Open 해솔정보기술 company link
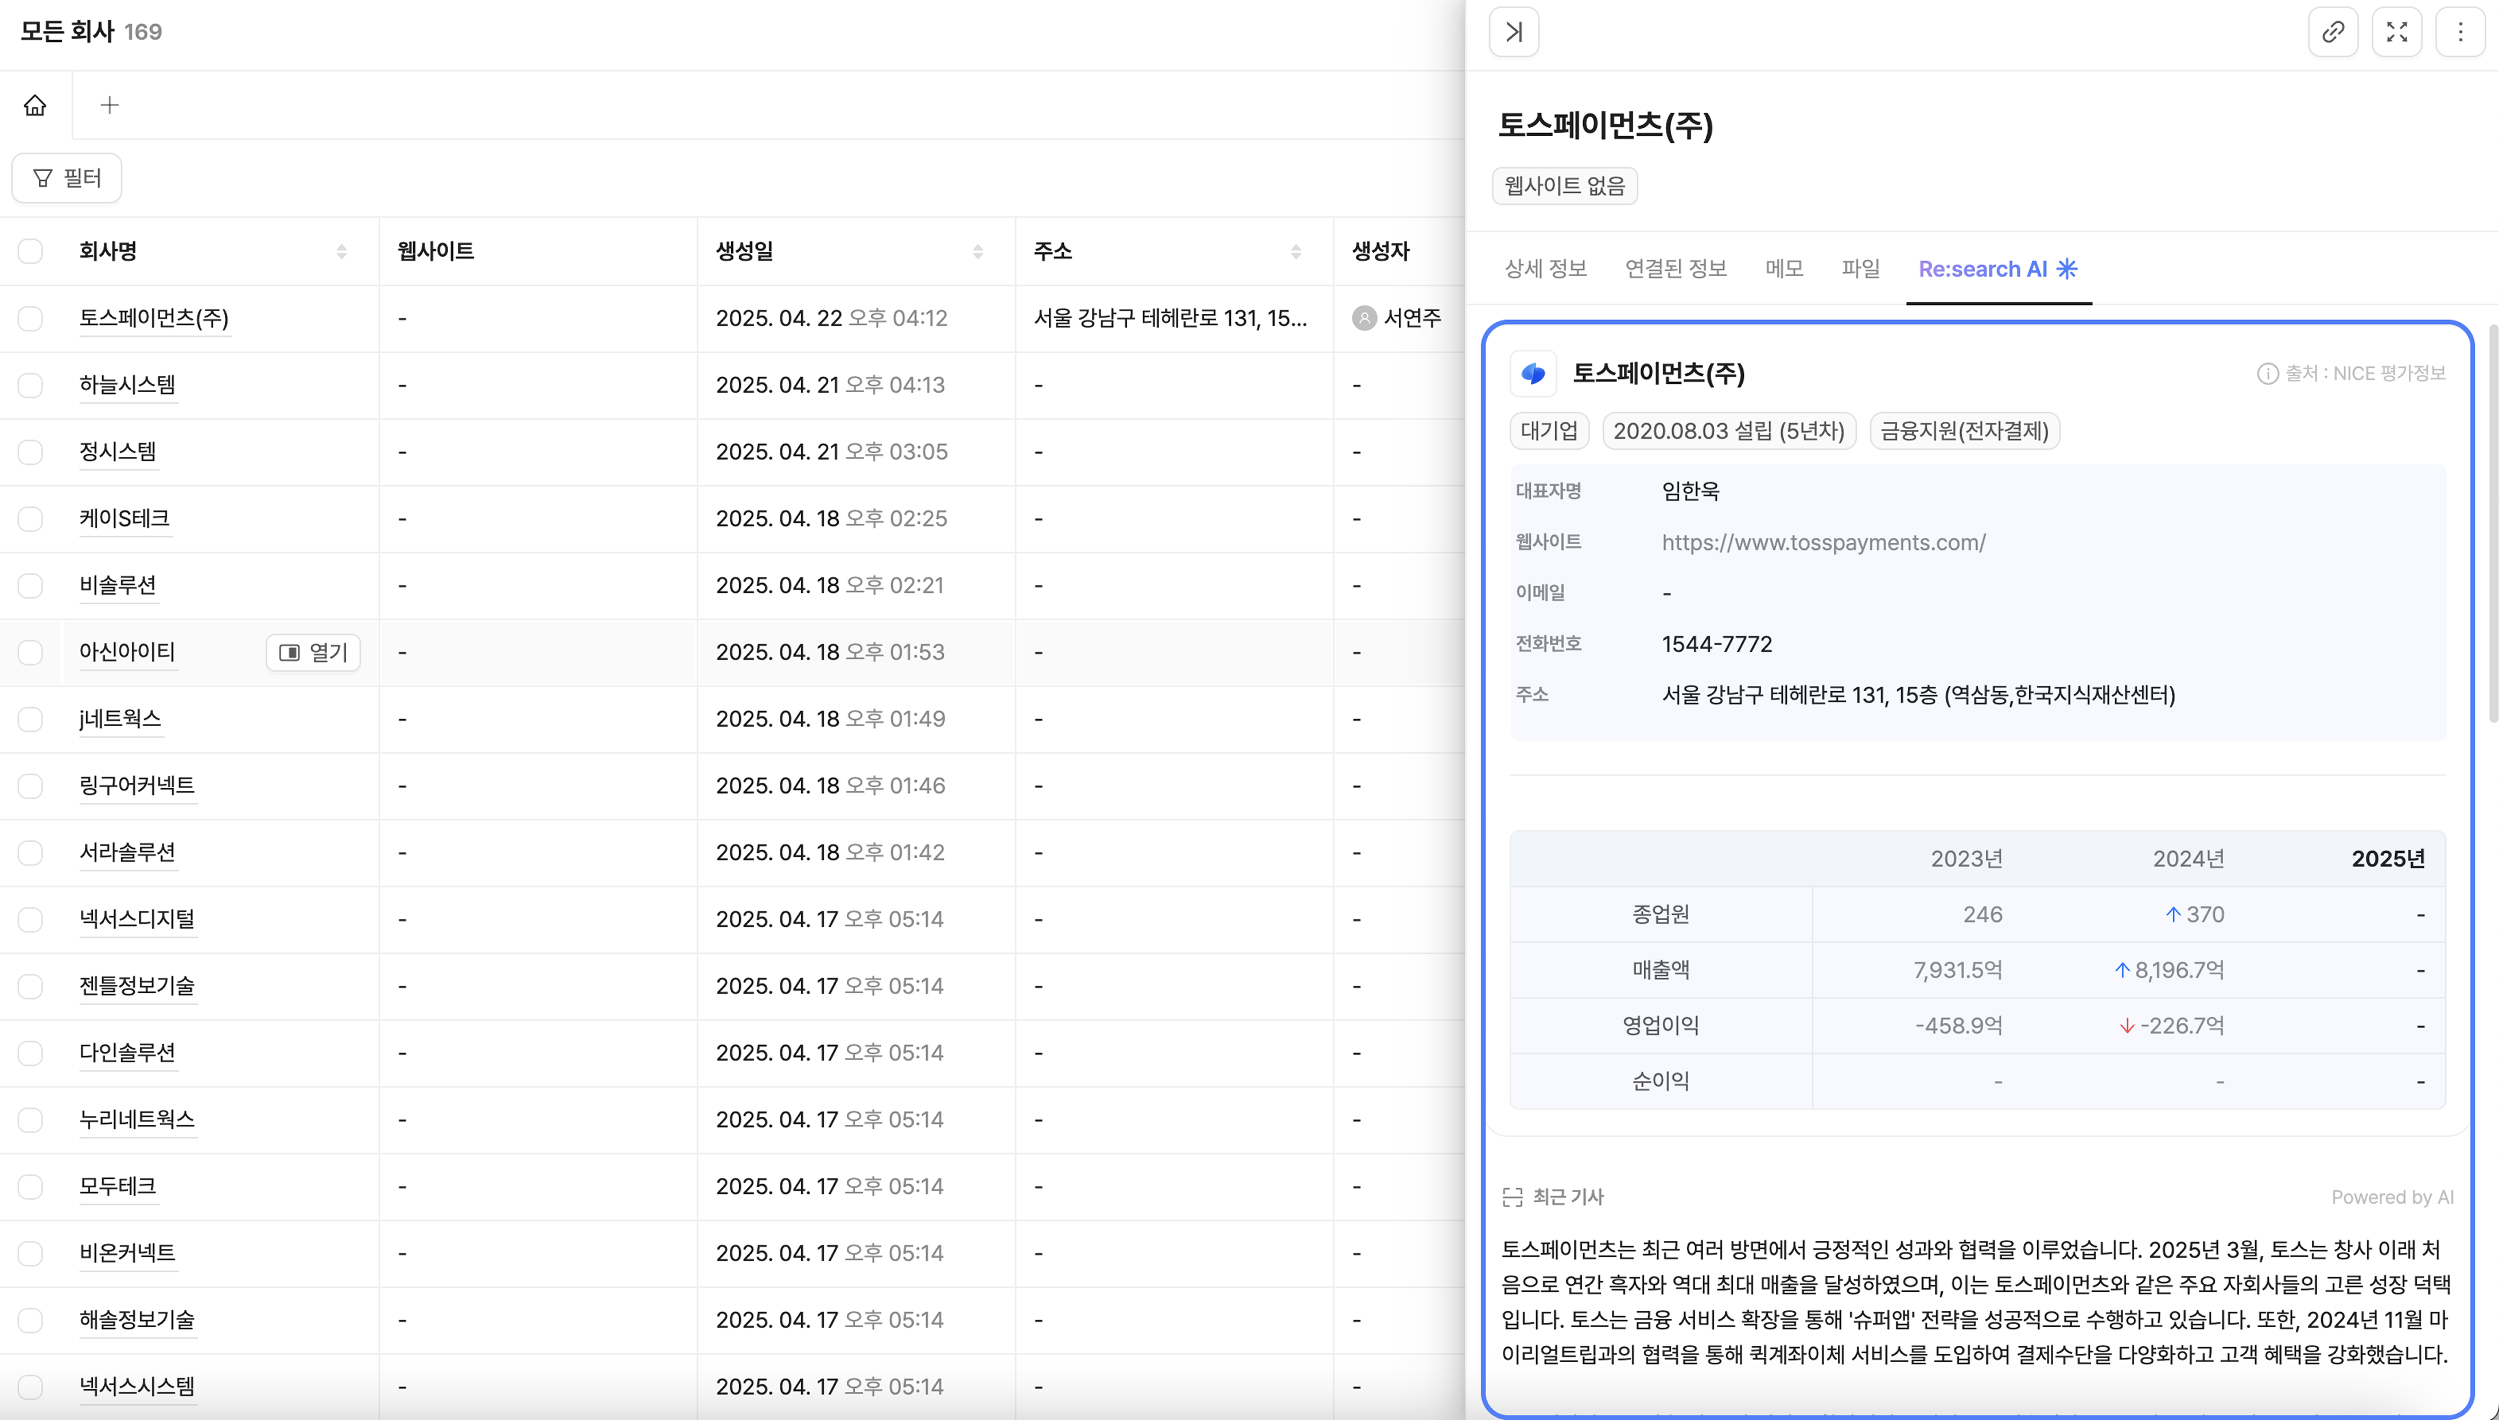The width and height of the screenshot is (2499, 1420). 137,1319
